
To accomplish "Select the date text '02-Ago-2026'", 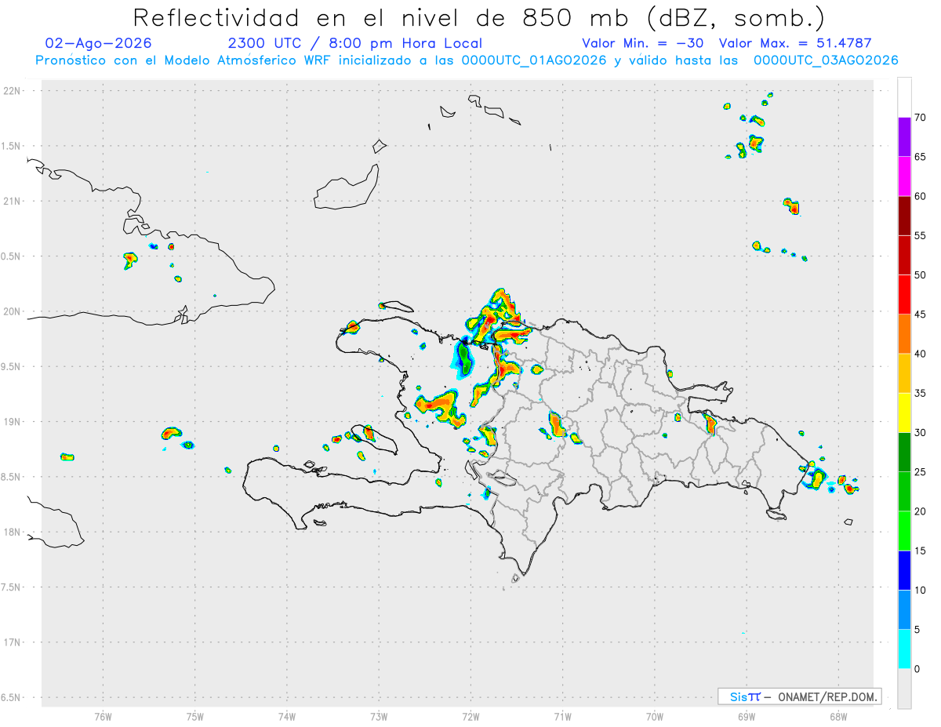I will tap(99, 43).
